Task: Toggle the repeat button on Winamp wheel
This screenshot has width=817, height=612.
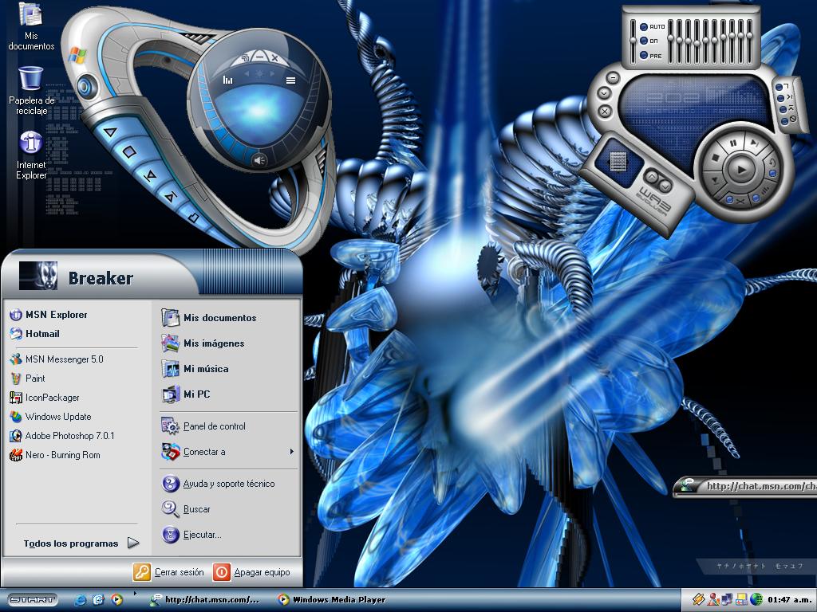Action: [771, 163]
